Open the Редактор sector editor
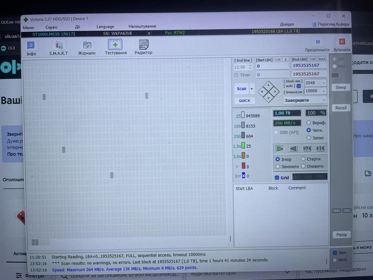Screen dimensions: 373x280 click(143, 47)
